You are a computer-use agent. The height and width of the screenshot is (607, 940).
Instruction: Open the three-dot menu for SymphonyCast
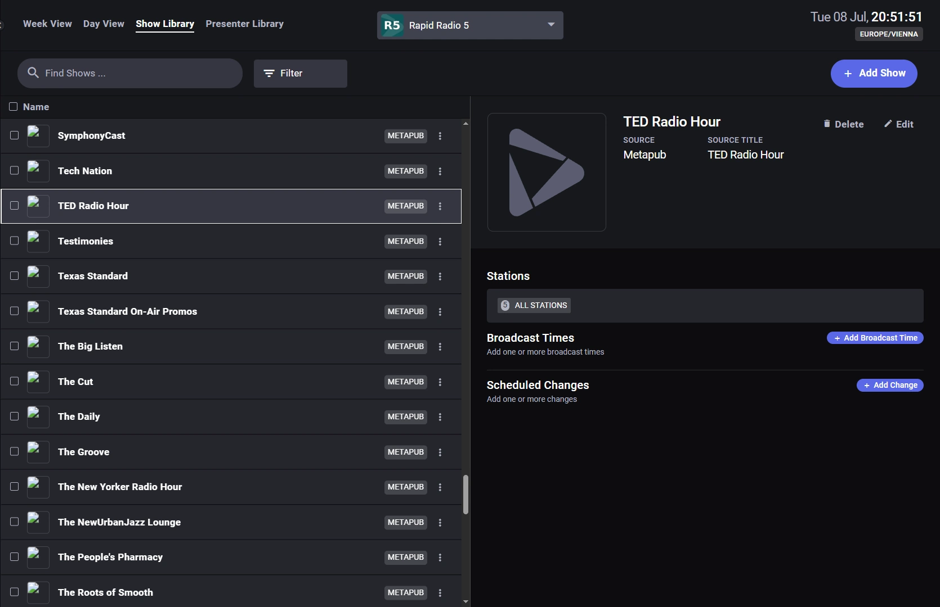point(440,136)
